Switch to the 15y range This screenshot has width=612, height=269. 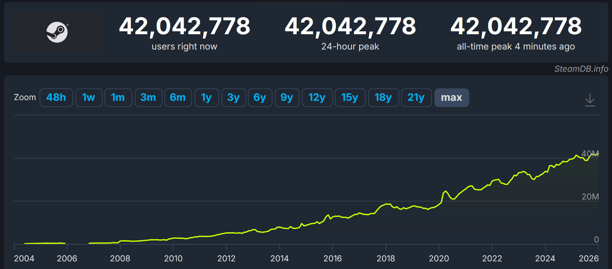(x=350, y=98)
